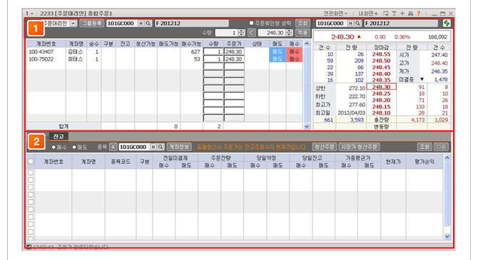478x260 pixels.
Task: Check the first row checkbox in 잔고 table
Action: click(x=31, y=172)
